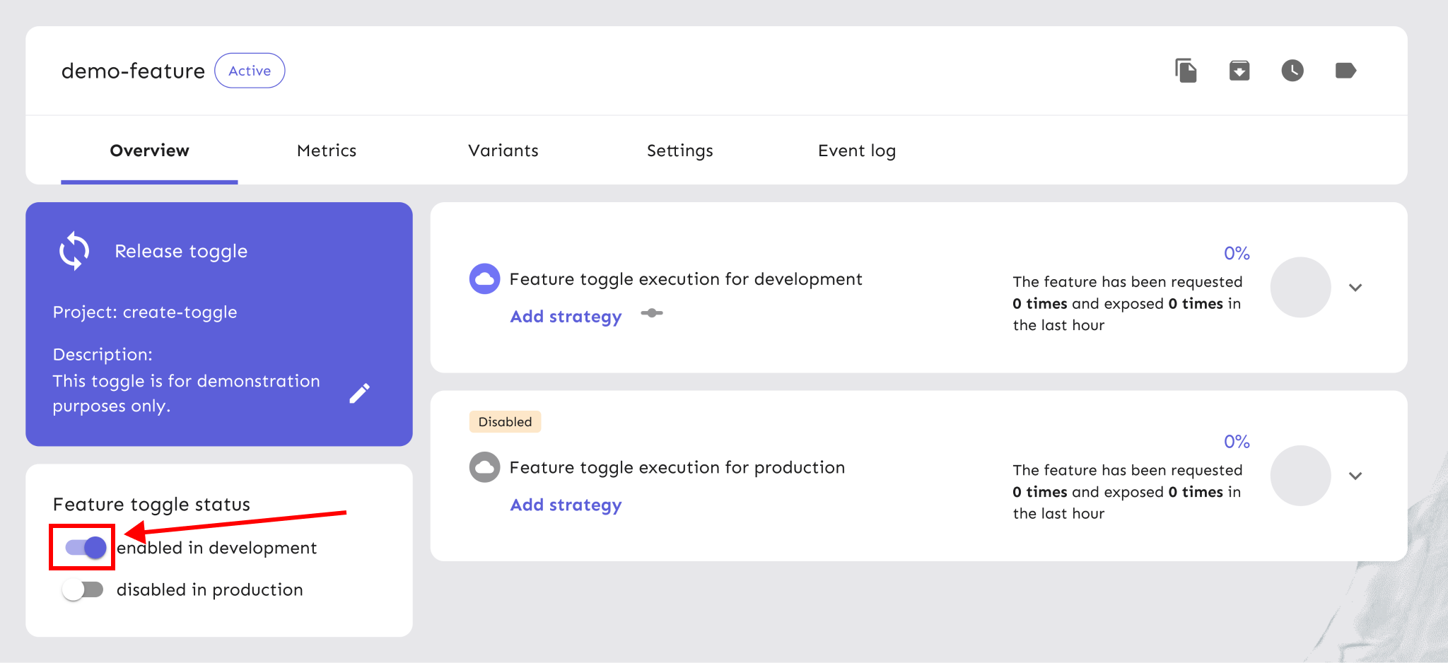Open the Settings tab
The width and height of the screenshot is (1448, 663).
[679, 151]
